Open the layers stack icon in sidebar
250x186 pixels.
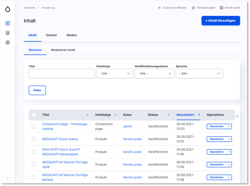click(7, 33)
